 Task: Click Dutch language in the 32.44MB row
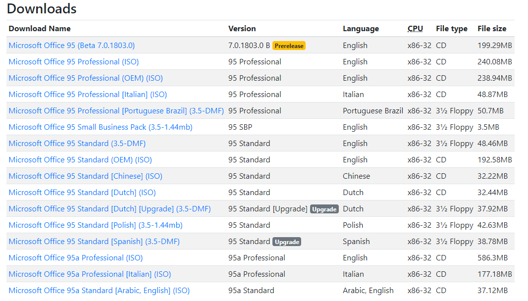click(353, 193)
